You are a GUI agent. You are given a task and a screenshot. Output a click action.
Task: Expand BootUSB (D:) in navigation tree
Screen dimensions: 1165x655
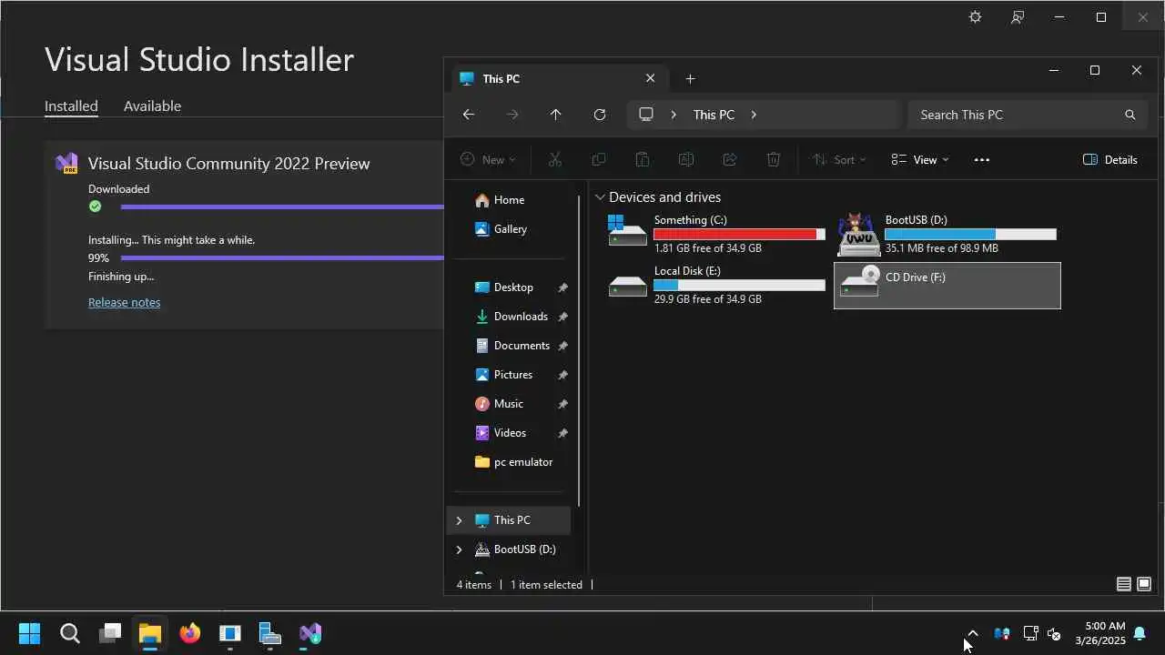tap(459, 549)
